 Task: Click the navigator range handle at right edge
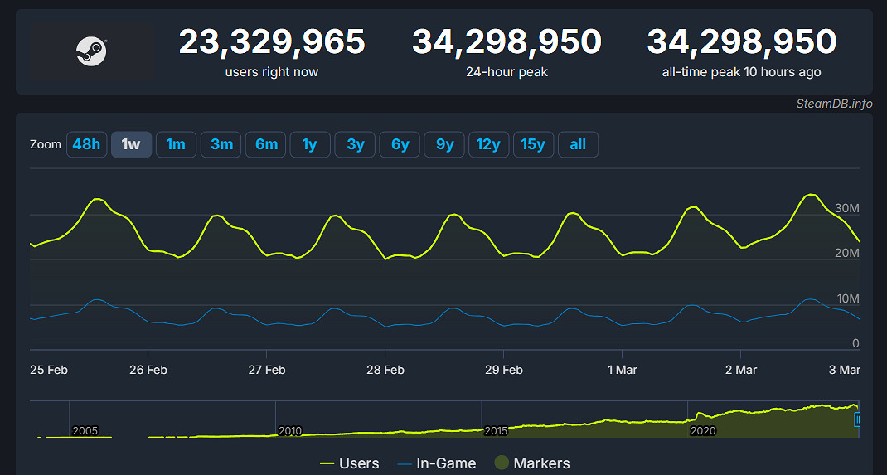click(x=858, y=420)
